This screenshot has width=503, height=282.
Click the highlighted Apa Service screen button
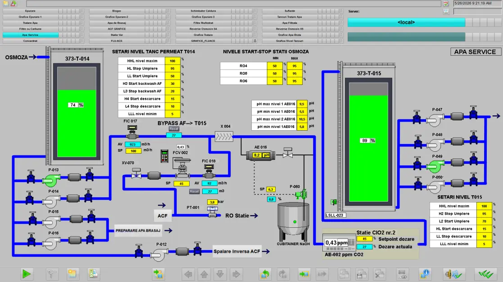[31, 35]
